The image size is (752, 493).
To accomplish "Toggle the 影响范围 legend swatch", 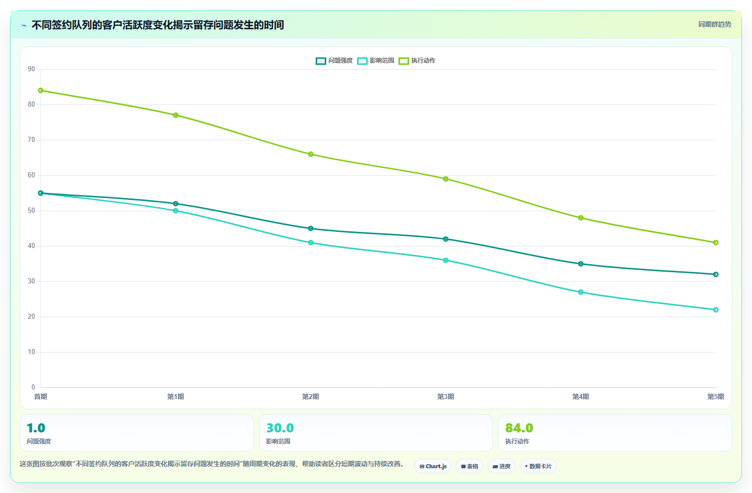I will tap(362, 61).
